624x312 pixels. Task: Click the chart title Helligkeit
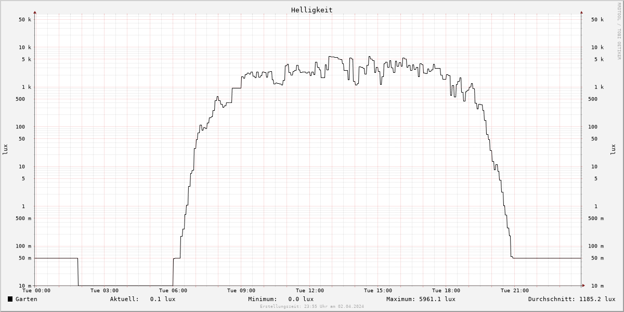pos(311,10)
